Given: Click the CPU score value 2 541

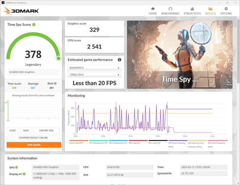Looking at the screenshot, I should pyautogui.click(x=94, y=47).
